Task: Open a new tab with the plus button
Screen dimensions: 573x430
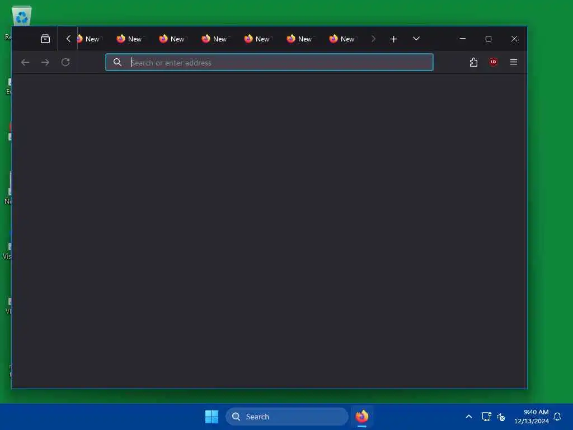Action: (x=393, y=39)
